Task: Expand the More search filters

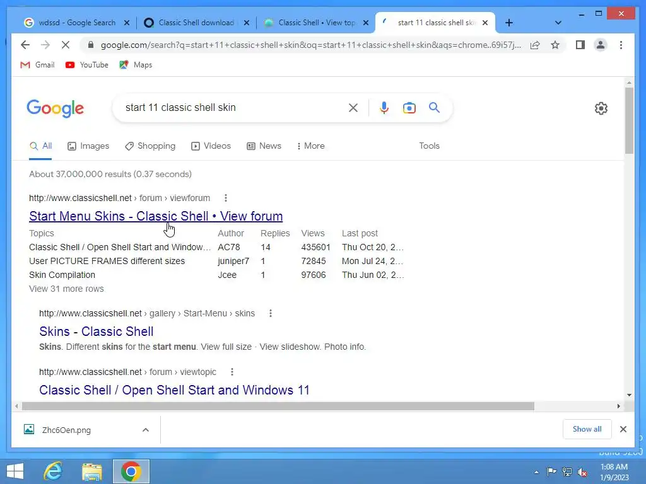Action: coord(310,146)
